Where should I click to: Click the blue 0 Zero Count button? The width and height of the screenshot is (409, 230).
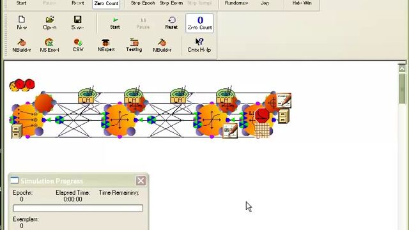(x=199, y=23)
